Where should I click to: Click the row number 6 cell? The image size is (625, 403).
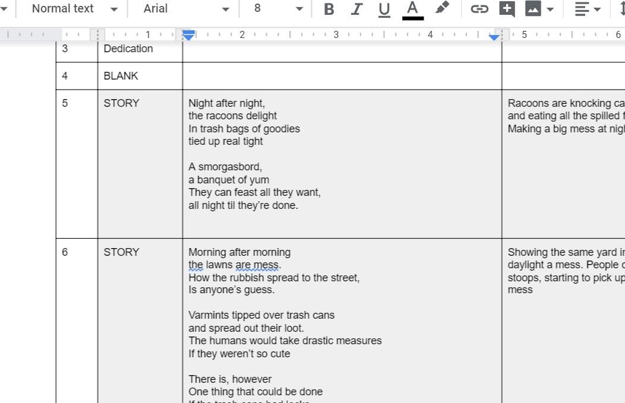click(77, 321)
